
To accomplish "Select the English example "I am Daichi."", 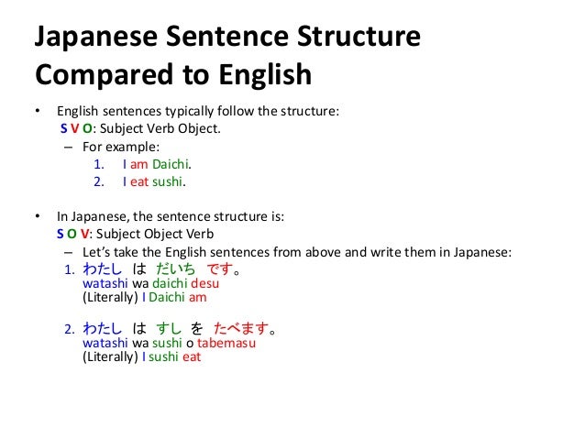I will pos(157,165).
